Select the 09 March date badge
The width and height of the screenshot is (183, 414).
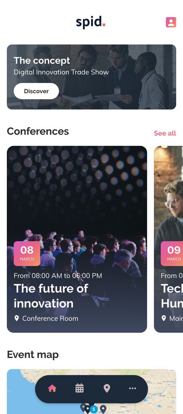click(172, 254)
